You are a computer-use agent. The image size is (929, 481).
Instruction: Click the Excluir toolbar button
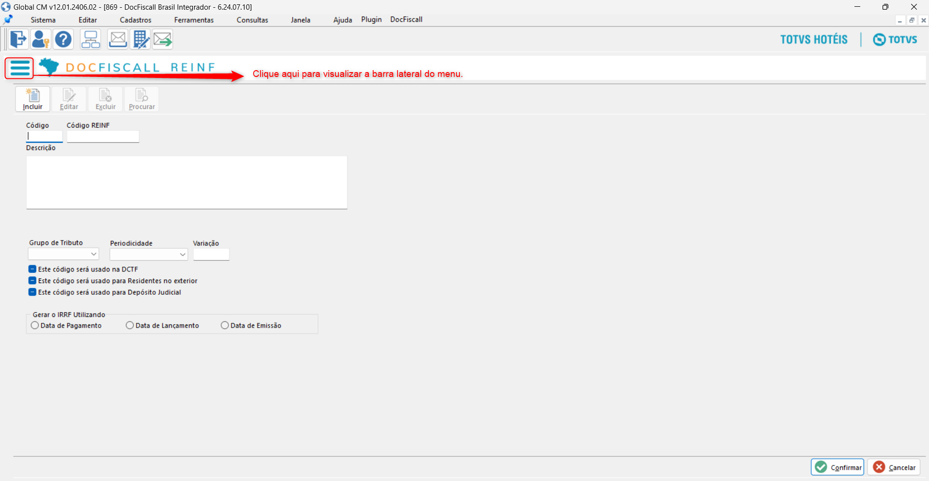coord(106,99)
